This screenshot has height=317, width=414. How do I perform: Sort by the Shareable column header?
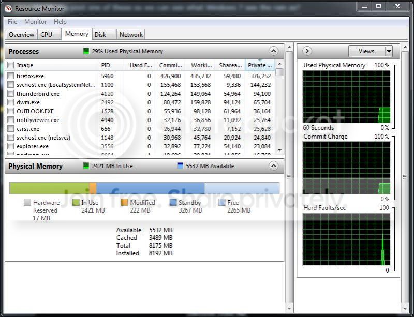click(x=230, y=65)
